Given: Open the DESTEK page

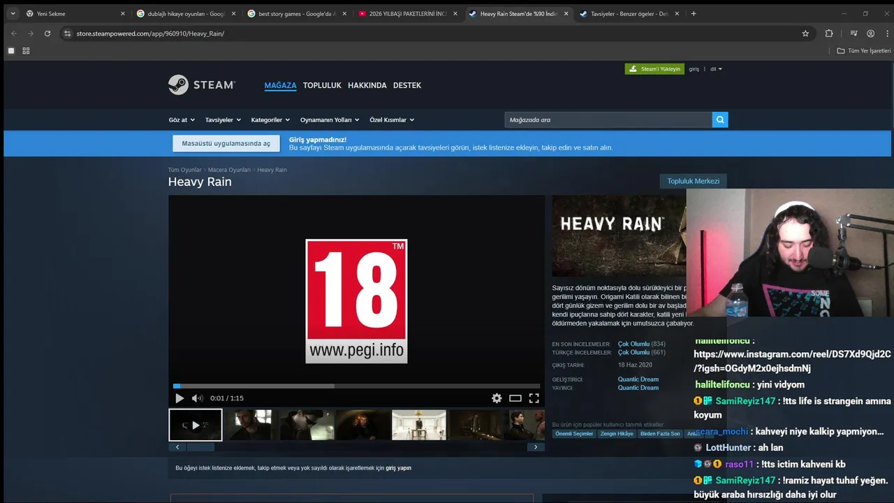Looking at the screenshot, I should pos(407,85).
